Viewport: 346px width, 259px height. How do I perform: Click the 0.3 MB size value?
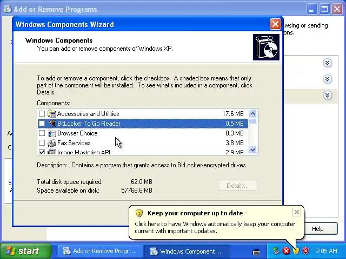(x=234, y=133)
